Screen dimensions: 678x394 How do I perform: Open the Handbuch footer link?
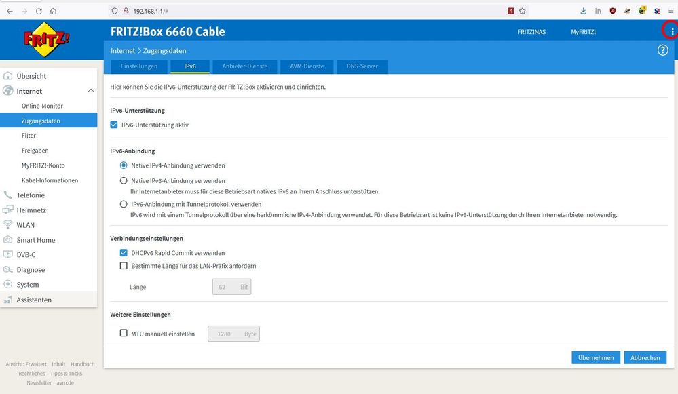83,364
